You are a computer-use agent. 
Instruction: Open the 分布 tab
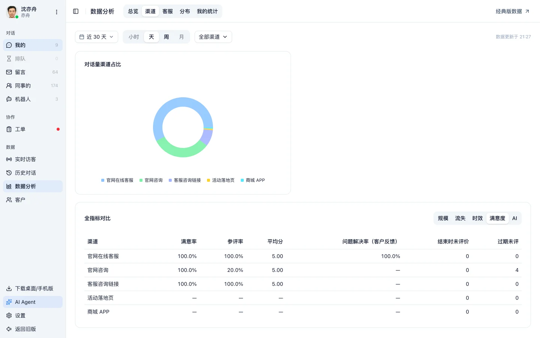(185, 11)
